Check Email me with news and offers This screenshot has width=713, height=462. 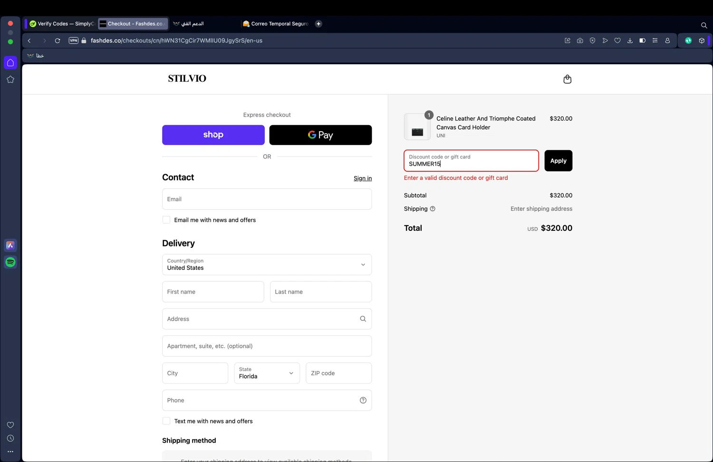(x=166, y=220)
